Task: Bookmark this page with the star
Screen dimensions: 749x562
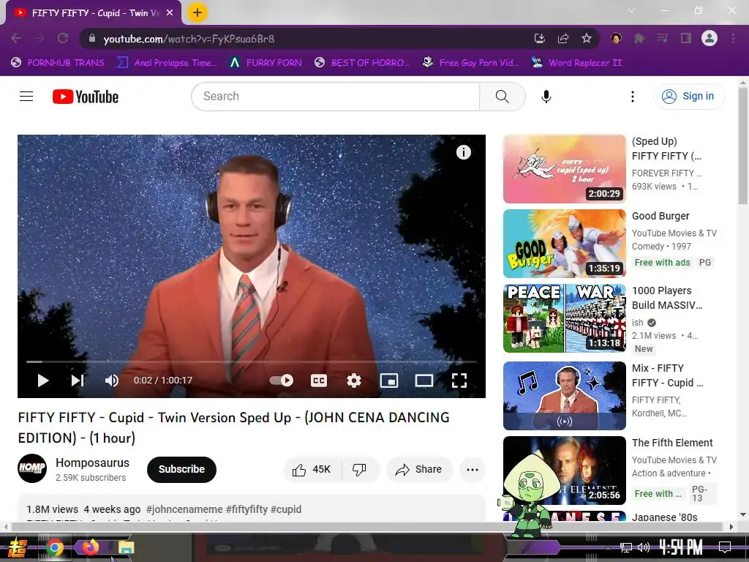Action: coord(587,38)
